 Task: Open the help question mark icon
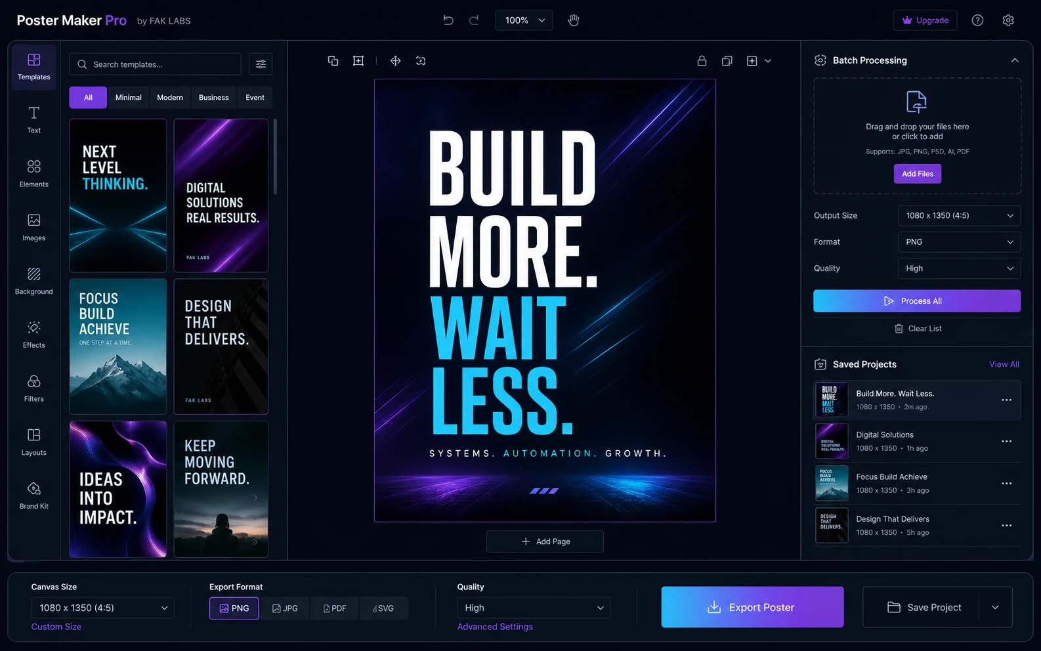click(x=977, y=20)
